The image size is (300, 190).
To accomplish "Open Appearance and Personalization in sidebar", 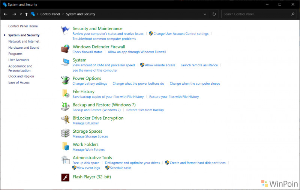I will click(x=20, y=68).
